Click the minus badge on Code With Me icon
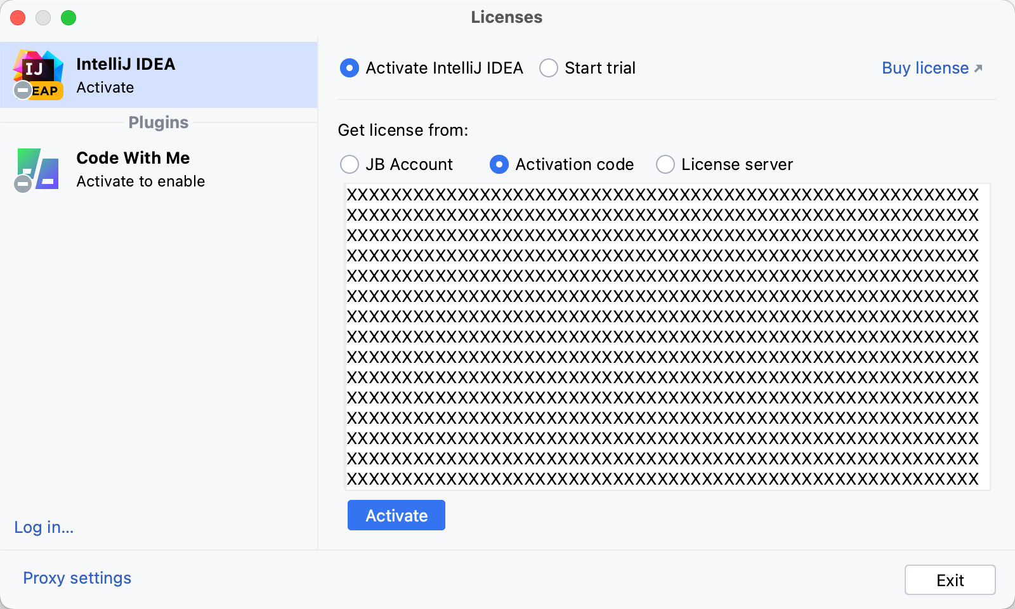1015x609 pixels. click(22, 185)
